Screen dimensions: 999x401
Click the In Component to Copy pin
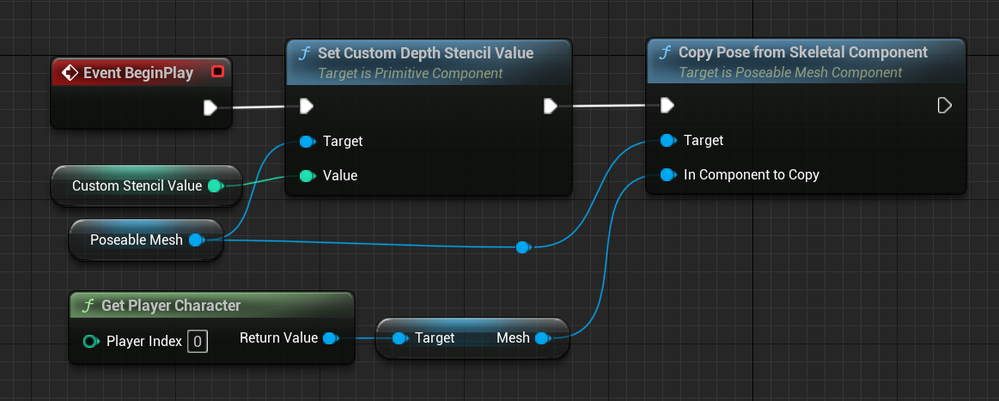(667, 174)
